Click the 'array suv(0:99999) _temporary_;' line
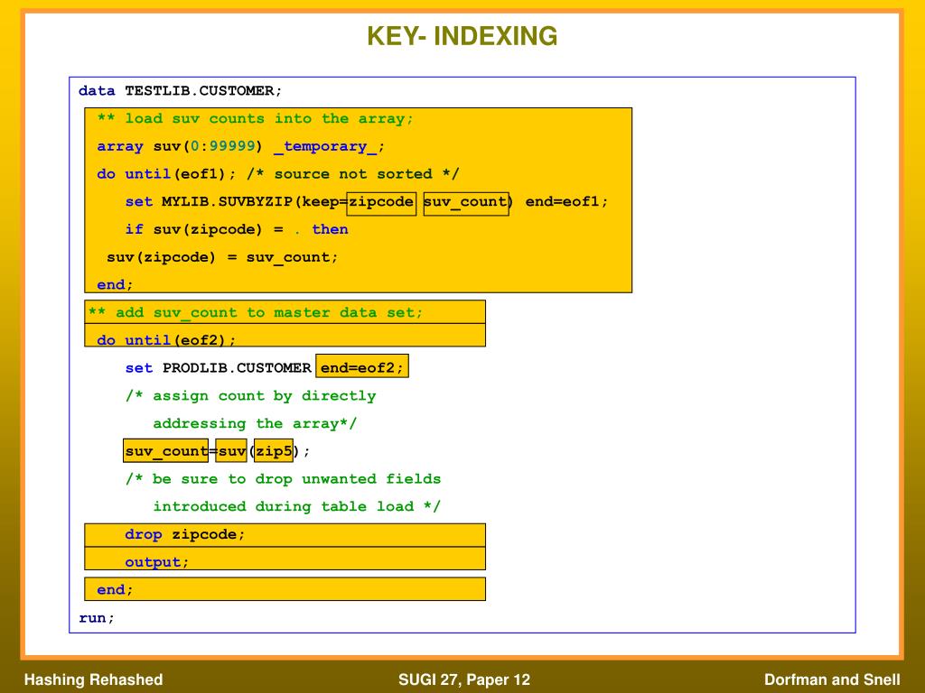Viewport: 925px width, 693px height. [240, 146]
